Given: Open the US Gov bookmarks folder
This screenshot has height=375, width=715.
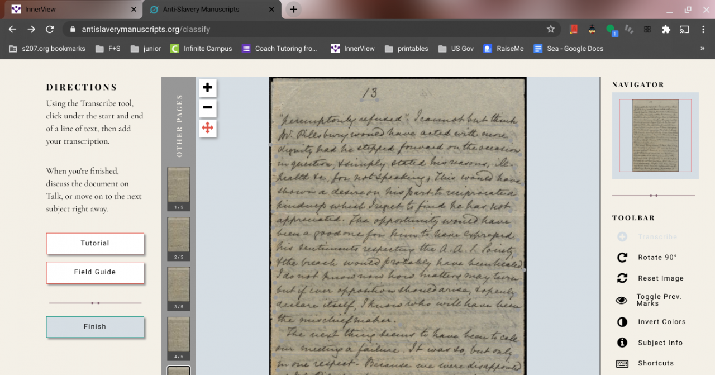Looking at the screenshot, I should pyautogui.click(x=456, y=49).
